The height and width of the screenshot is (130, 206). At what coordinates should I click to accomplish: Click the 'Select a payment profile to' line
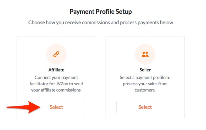click(145, 78)
